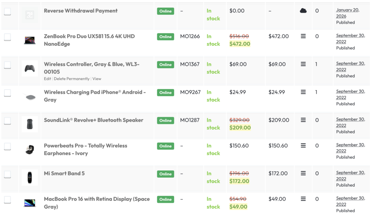378x215 pixels.
Task: Select the checkbox for ZenBook Pro Duo UX581
Action: click(7, 37)
